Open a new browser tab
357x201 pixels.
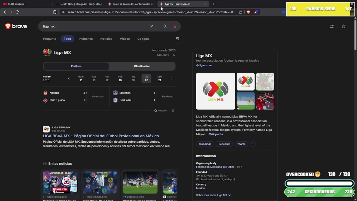[213, 4]
